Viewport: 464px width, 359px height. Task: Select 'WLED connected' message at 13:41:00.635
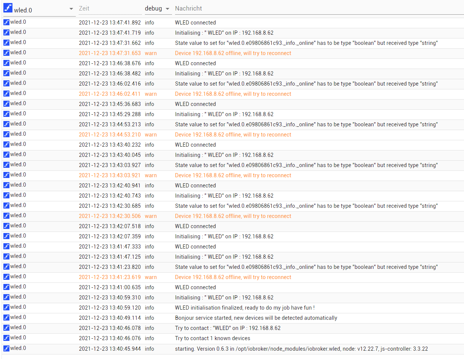click(x=195, y=287)
